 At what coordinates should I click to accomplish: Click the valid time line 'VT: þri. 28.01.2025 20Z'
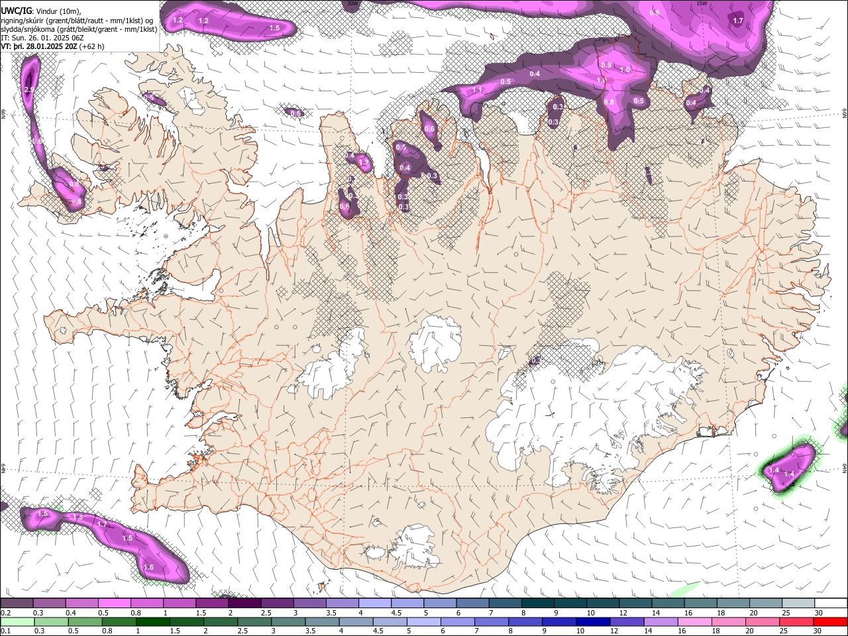tap(39, 47)
